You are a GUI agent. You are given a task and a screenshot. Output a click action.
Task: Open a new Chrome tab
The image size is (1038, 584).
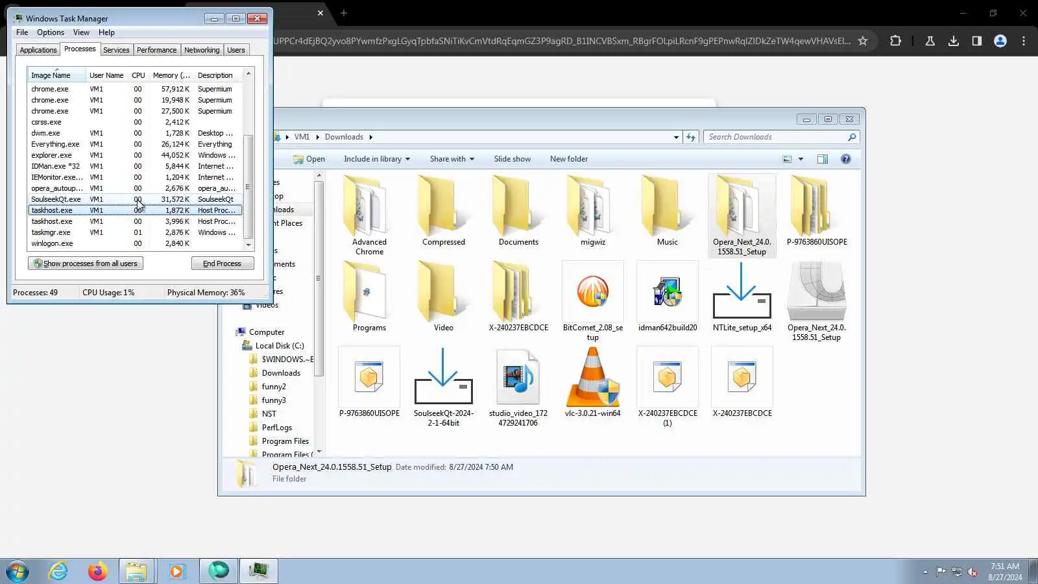coord(344,13)
